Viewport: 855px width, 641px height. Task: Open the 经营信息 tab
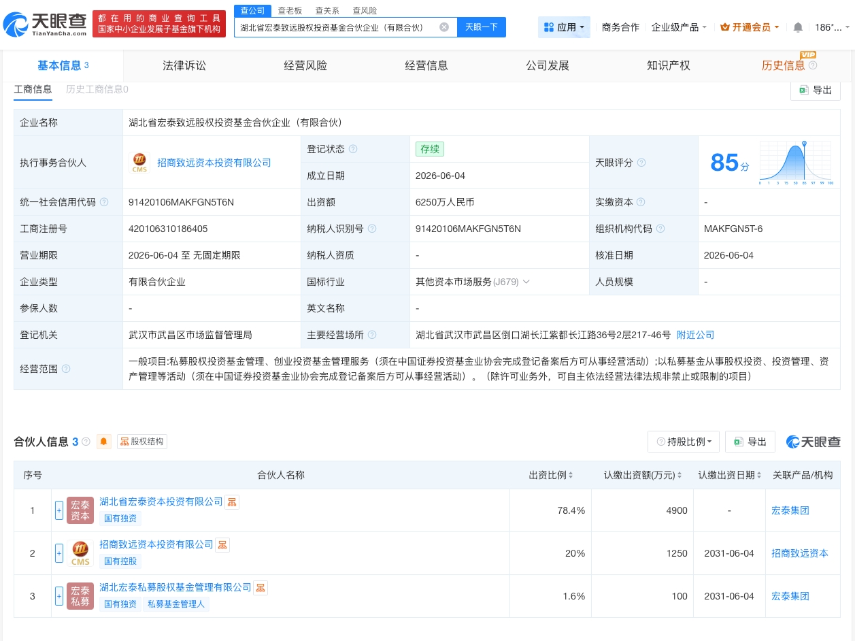pos(426,65)
